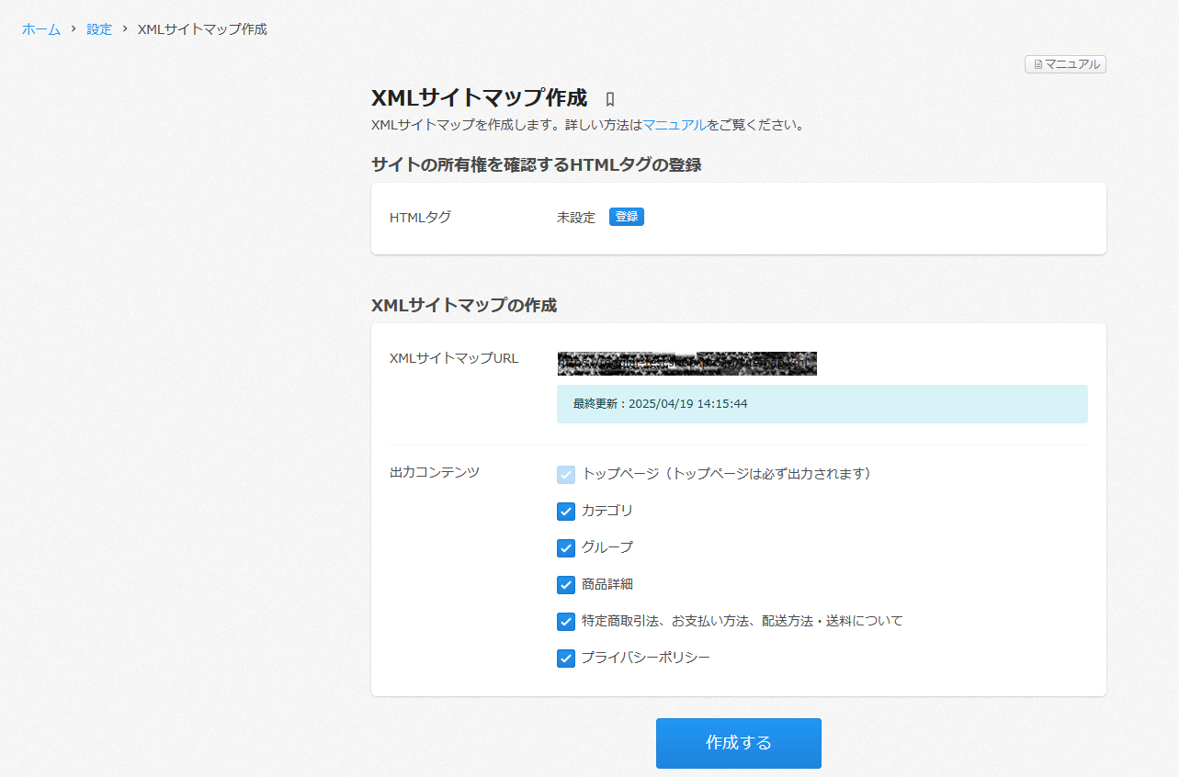Click the 作成する button
The width and height of the screenshot is (1179, 777).
pyautogui.click(x=739, y=743)
